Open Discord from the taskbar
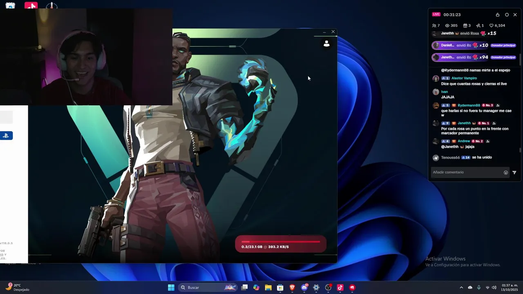Viewport: 523px width, 294px height. coord(304,287)
